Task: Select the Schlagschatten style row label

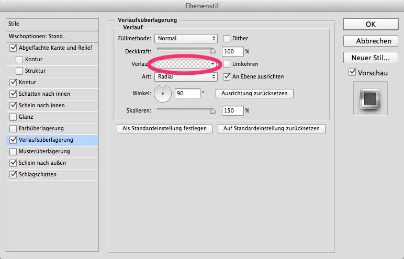Action: [x=37, y=174]
